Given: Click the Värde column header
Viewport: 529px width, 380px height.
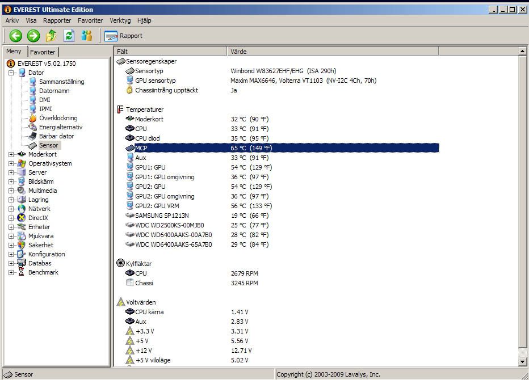Looking at the screenshot, I should click(x=333, y=51).
